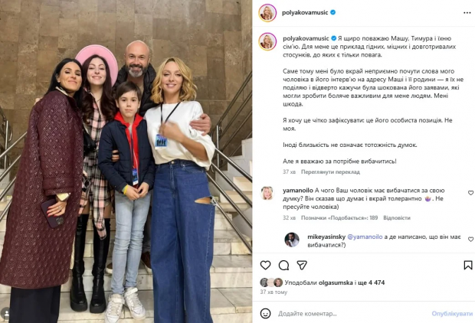Open emoji picker in comment box
The image size is (475, 323).
pos(265,313)
